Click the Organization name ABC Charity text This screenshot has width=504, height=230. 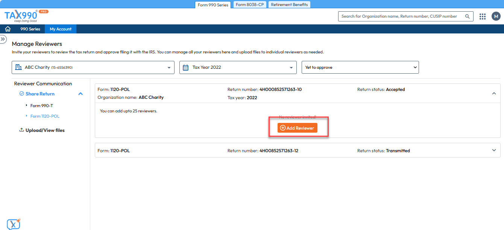(131, 97)
